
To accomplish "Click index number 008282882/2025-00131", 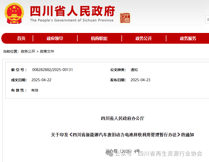I will 52,70.
